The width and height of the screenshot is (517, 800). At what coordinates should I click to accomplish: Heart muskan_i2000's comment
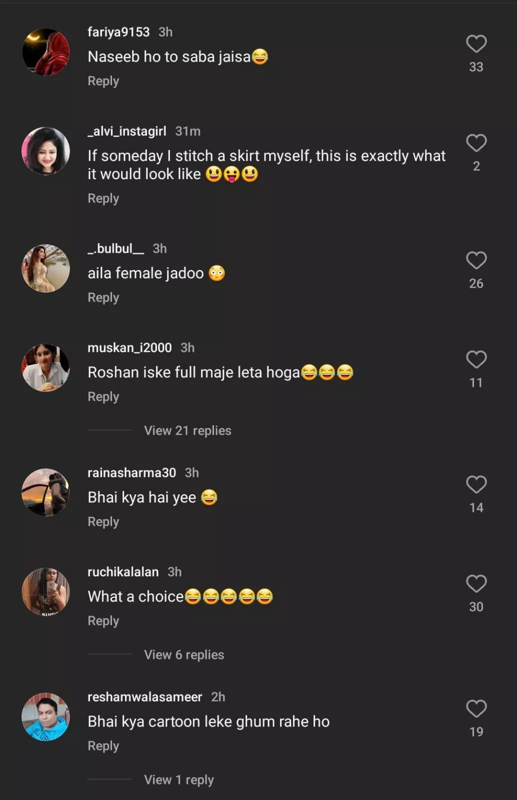tap(476, 359)
